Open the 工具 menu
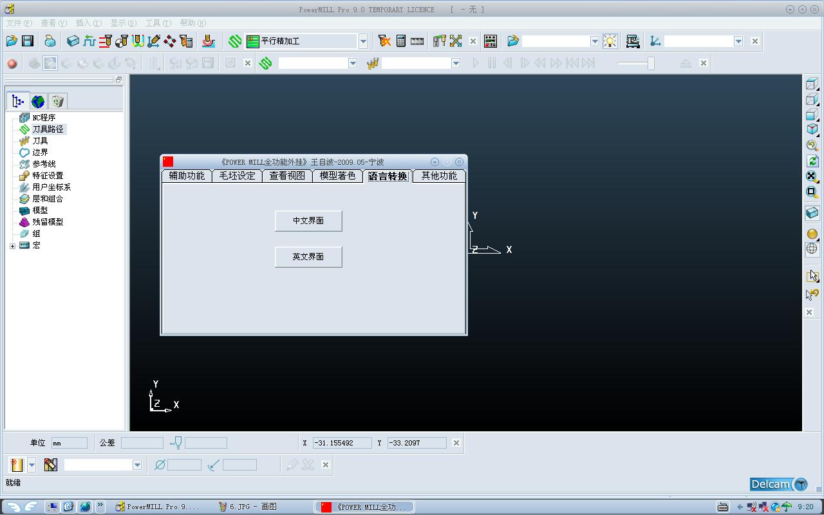Screen dimensions: 824x515 coord(158,23)
